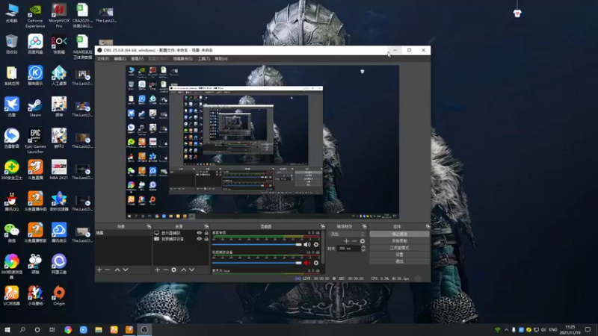The width and height of the screenshot is (598, 336).
Task: Click the 工作室模式 button
Action: click(399, 248)
